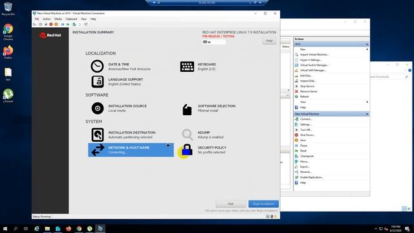
Task: Click Rename action in Actions pane
Action: (305, 172)
